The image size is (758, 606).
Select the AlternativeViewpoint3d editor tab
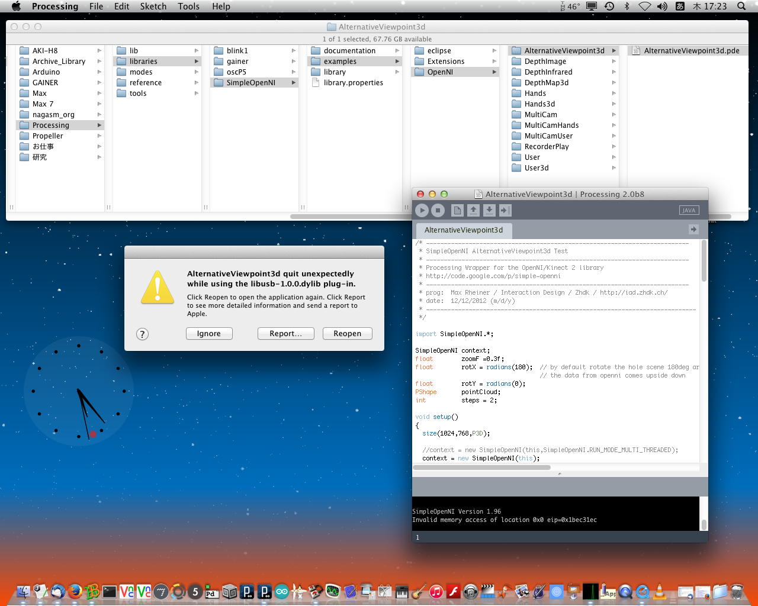pos(463,230)
